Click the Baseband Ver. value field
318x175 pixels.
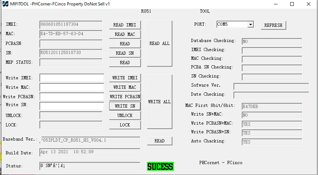coord(90,140)
